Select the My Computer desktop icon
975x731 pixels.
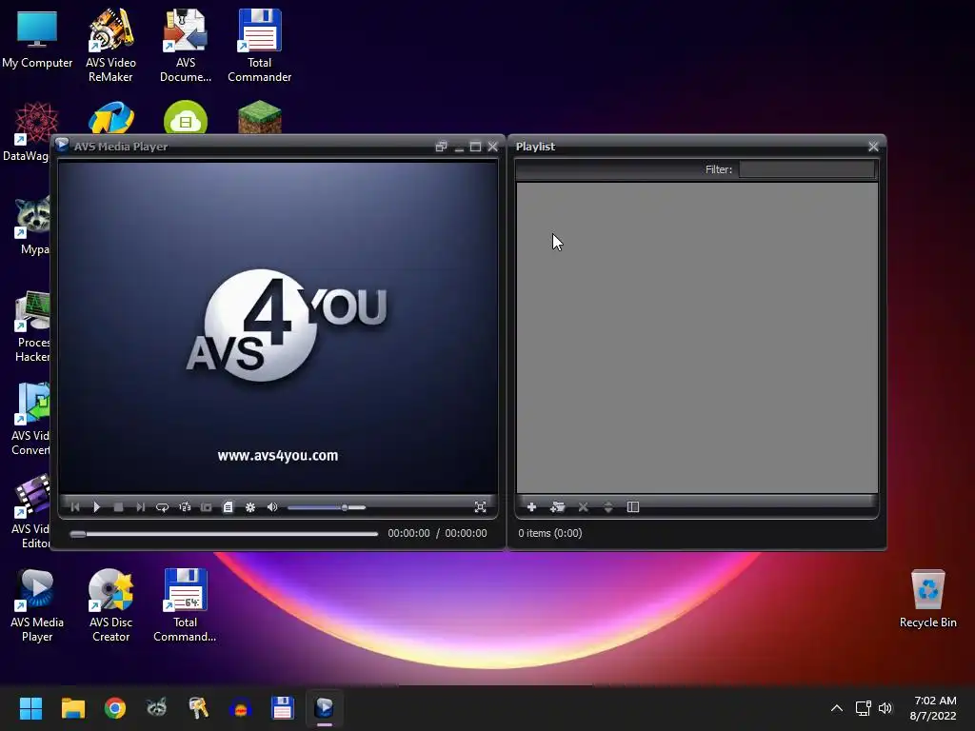[x=37, y=40]
